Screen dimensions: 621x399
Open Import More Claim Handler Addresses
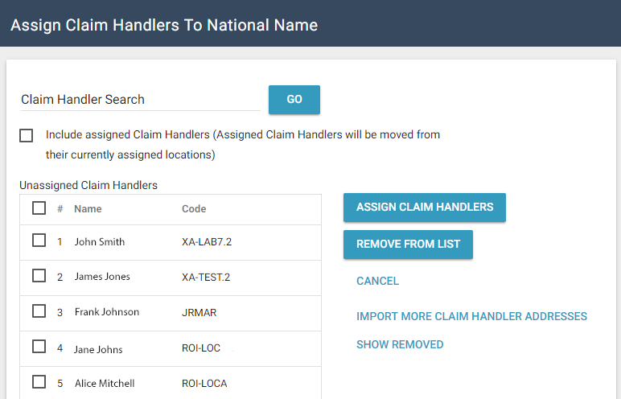pos(471,316)
